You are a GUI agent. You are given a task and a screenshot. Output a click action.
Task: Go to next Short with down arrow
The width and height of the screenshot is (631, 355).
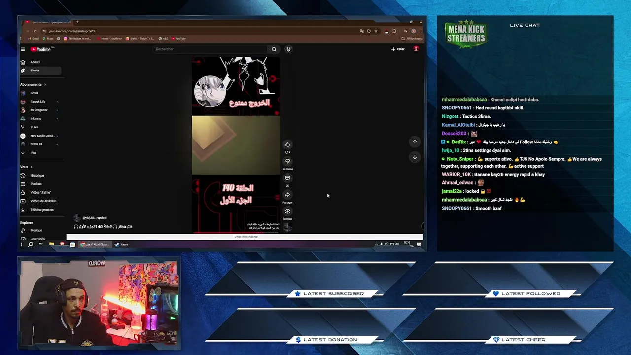pyautogui.click(x=415, y=157)
